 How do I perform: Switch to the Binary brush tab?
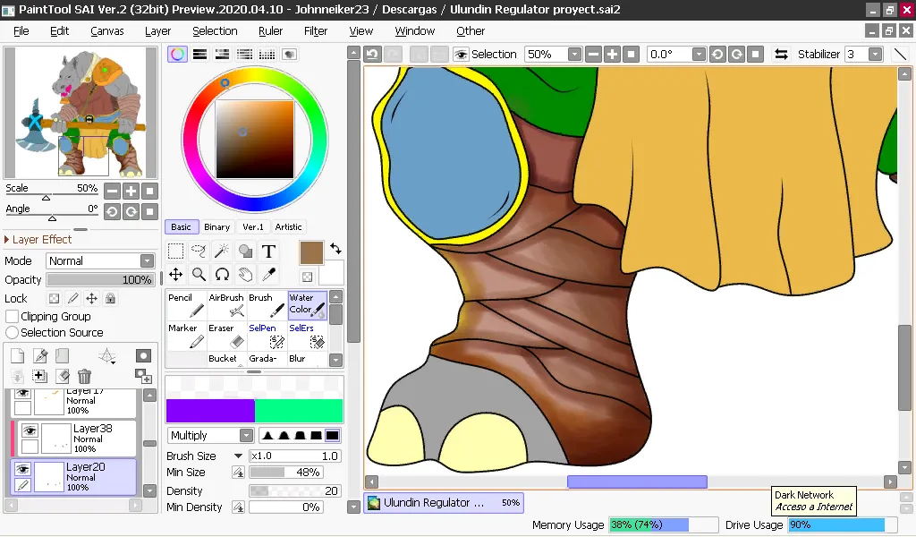pyautogui.click(x=216, y=226)
